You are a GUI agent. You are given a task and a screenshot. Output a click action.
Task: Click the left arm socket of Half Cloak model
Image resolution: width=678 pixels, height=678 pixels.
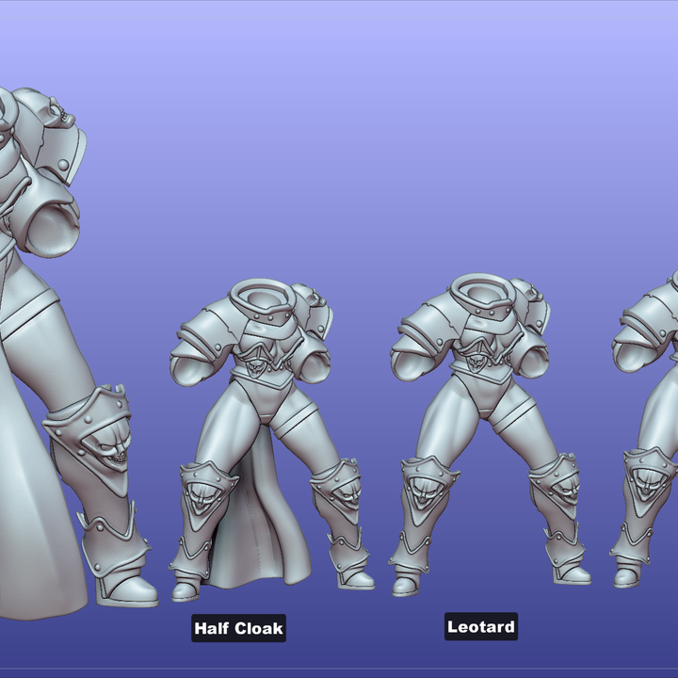[192, 370]
